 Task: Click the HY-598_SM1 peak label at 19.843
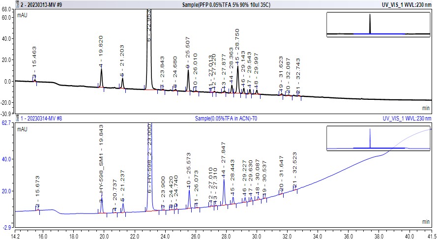click(x=102, y=162)
